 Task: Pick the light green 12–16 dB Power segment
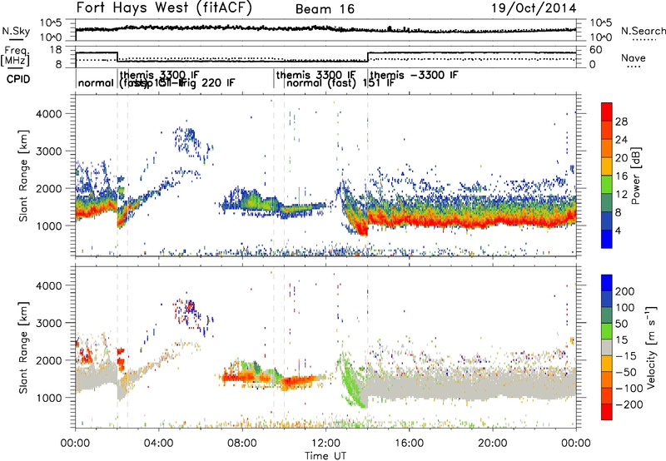click(x=607, y=185)
